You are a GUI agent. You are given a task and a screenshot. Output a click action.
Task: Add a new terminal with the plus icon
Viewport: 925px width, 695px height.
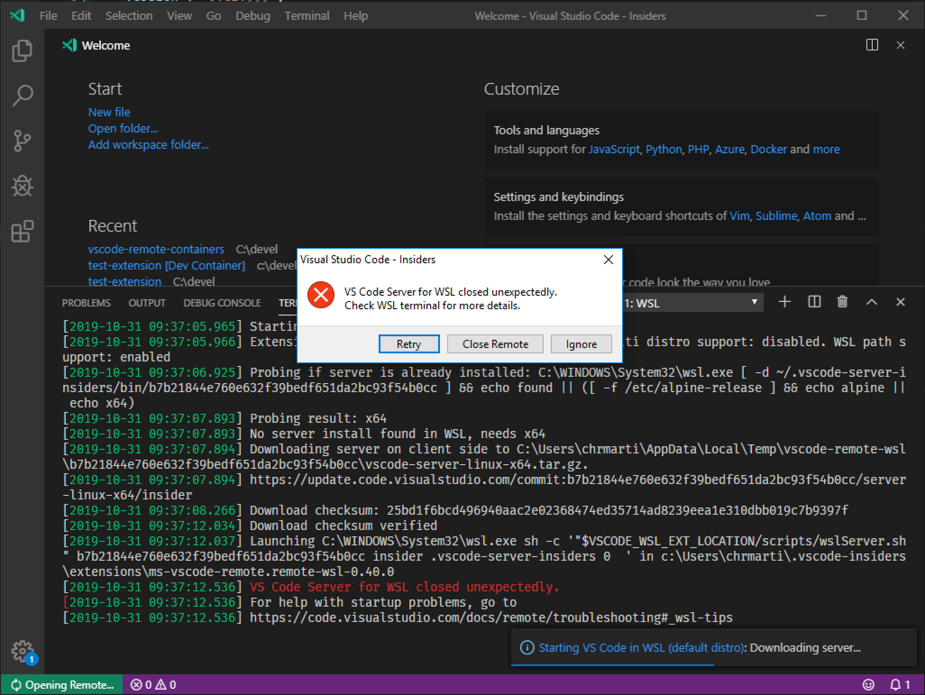point(784,302)
